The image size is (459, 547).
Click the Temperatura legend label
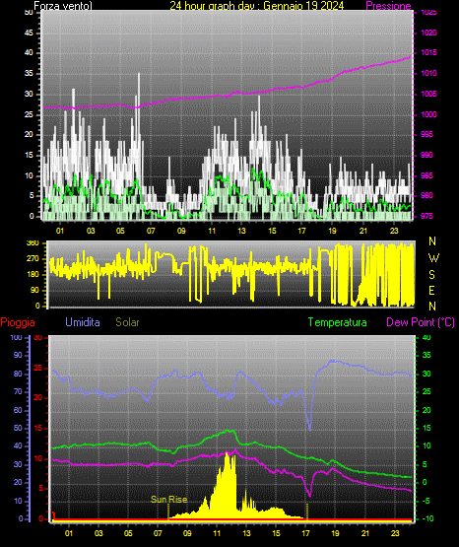[338, 322]
